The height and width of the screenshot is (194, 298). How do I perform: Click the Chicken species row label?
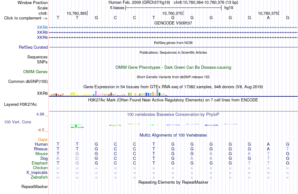[40, 168]
